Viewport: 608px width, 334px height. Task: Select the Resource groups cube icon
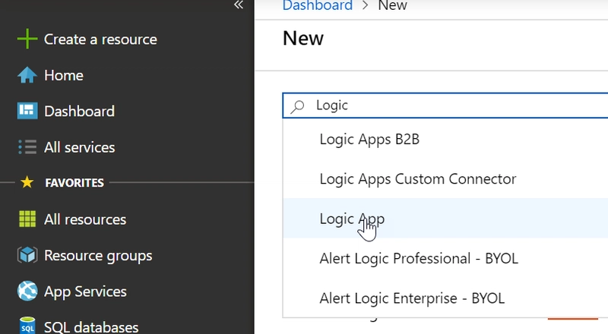(x=27, y=256)
